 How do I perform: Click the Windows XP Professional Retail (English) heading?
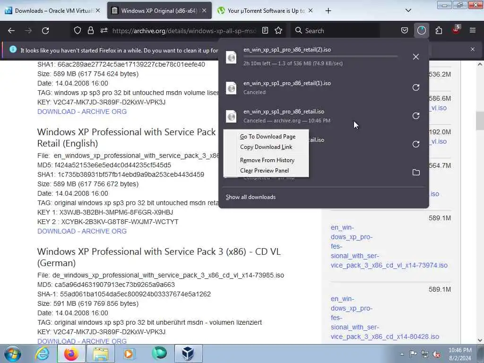tap(126, 138)
